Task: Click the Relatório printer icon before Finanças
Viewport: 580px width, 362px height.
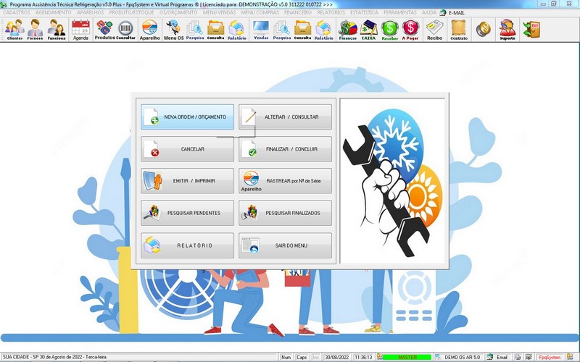Action: click(x=323, y=30)
